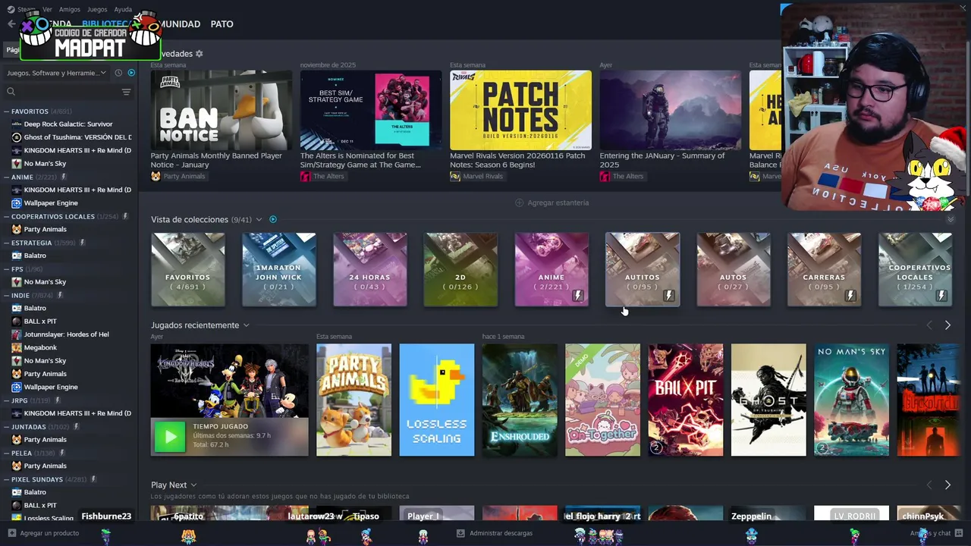Select the BALL x PIT cover in recent games
This screenshot has height=546, width=971.
pos(686,400)
